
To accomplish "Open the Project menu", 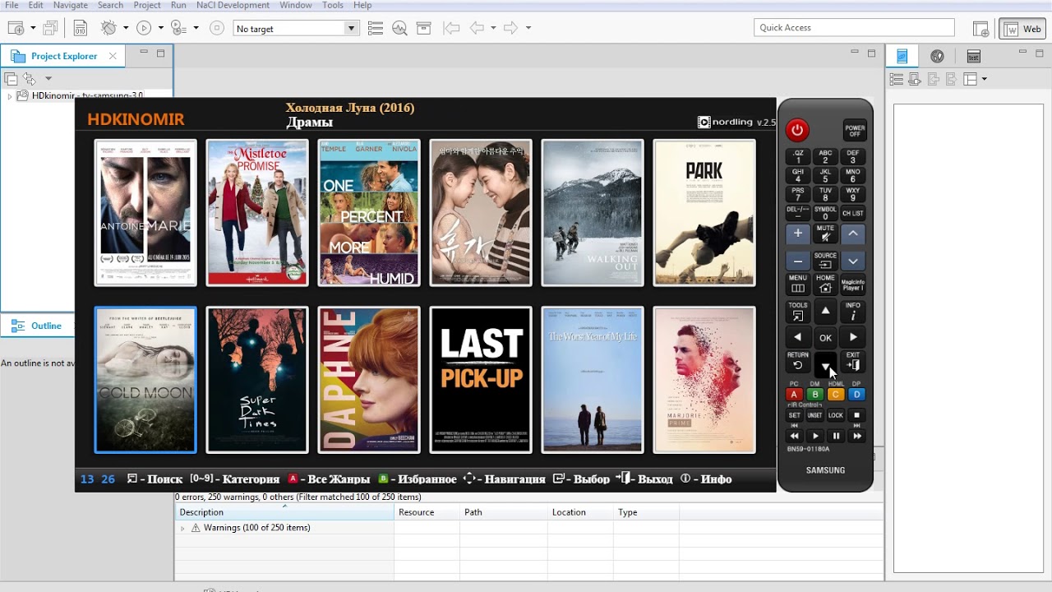I will [147, 5].
